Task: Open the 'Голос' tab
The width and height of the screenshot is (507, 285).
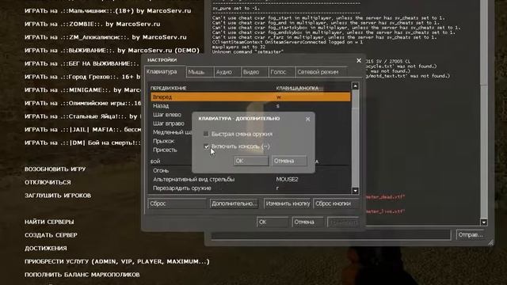Action: click(x=282, y=72)
